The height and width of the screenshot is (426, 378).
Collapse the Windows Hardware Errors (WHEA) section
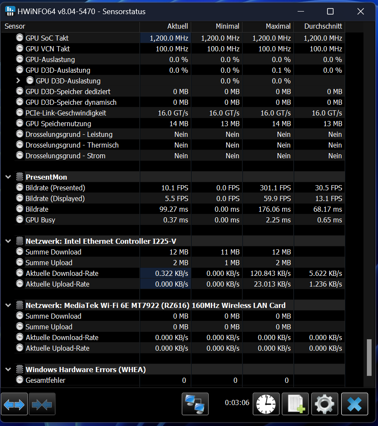8,370
